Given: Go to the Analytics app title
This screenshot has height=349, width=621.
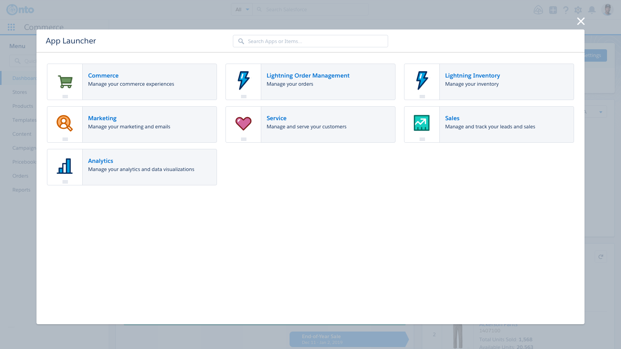Looking at the screenshot, I should coord(101,161).
